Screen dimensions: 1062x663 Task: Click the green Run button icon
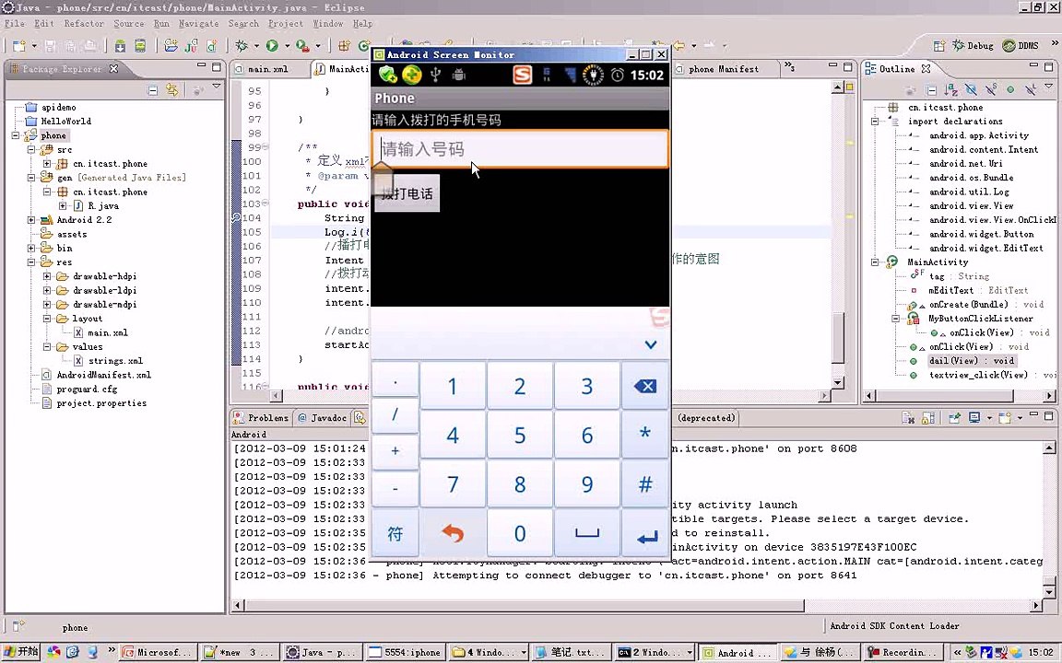(272, 46)
